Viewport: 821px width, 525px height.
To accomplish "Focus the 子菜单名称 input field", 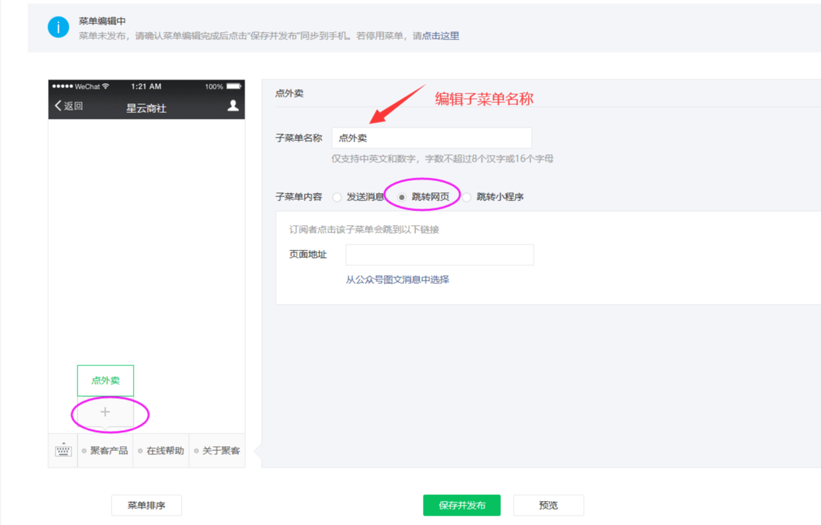I will [x=432, y=138].
